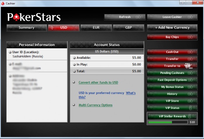
Task: Click the In Play $0.00 value
Action: coord(136,65)
